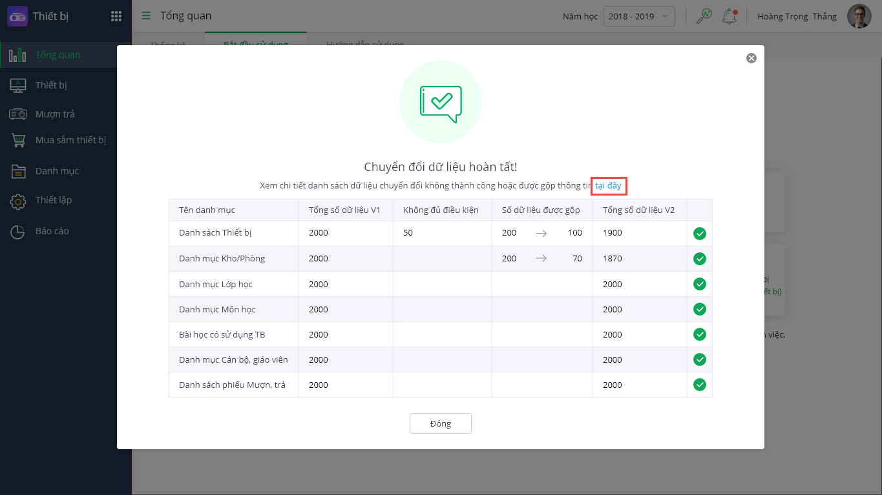Image resolution: width=882 pixels, height=495 pixels.
Task: Select the 'Danh sách Thiết bị' row name
Action: click(215, 233)
